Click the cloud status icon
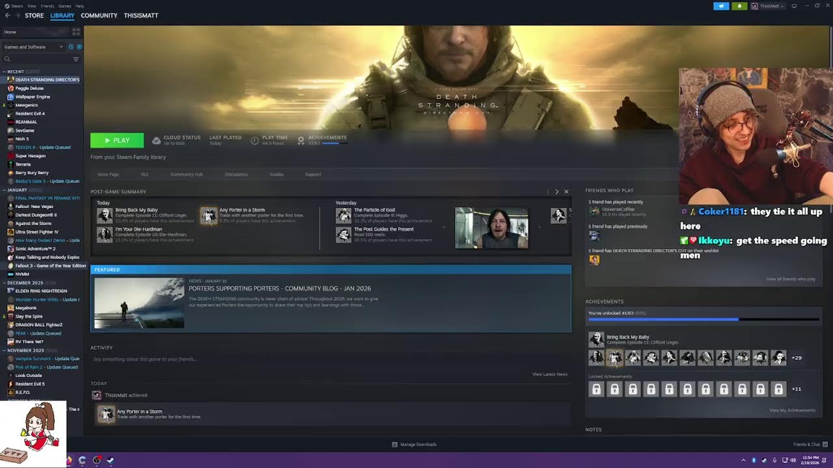The image size is (833, 468). (x=156, y=140)
